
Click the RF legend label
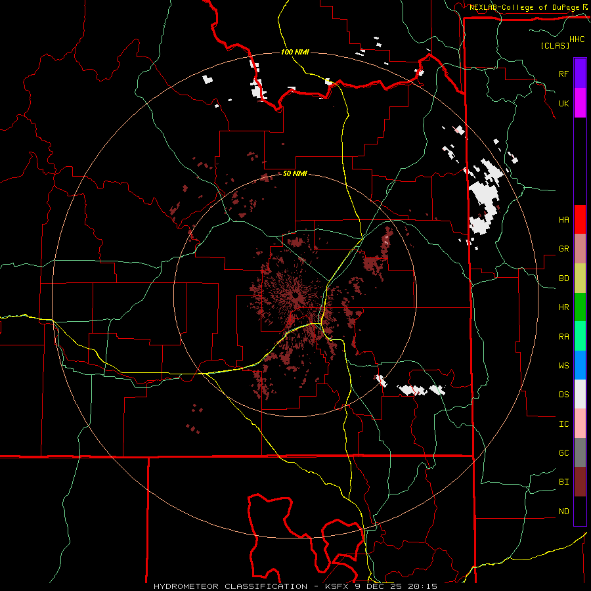[563, 74]
